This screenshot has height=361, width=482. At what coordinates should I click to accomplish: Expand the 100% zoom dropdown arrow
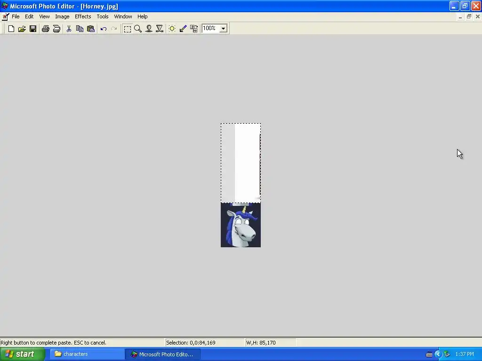click(x=224, y=29)
